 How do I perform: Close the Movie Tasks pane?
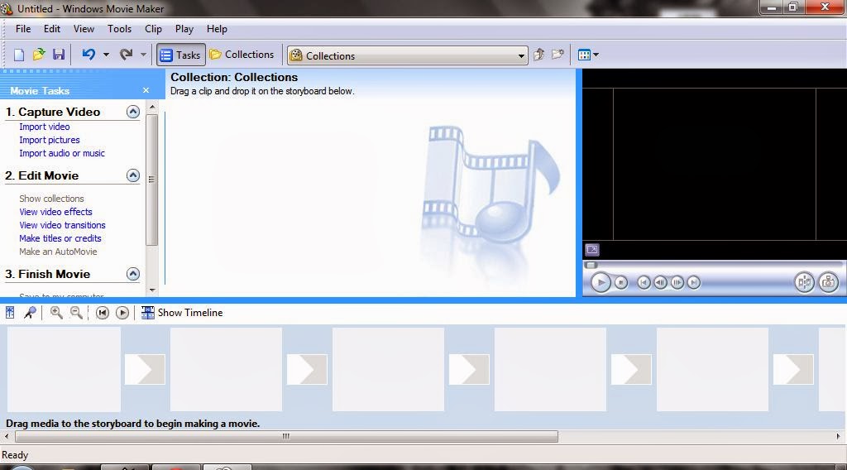tap(146, 90)
